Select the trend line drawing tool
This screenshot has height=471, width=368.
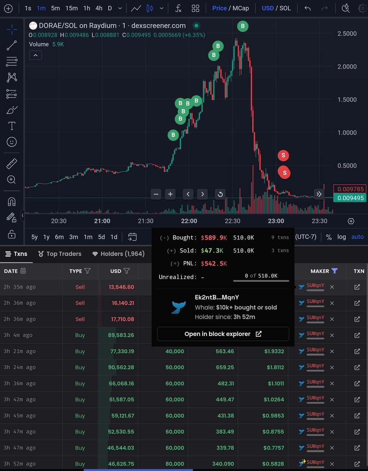pos(12,45)
